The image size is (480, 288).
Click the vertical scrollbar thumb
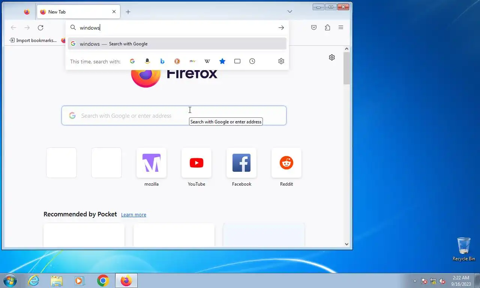pyautogui.click(x=346, y=68)
